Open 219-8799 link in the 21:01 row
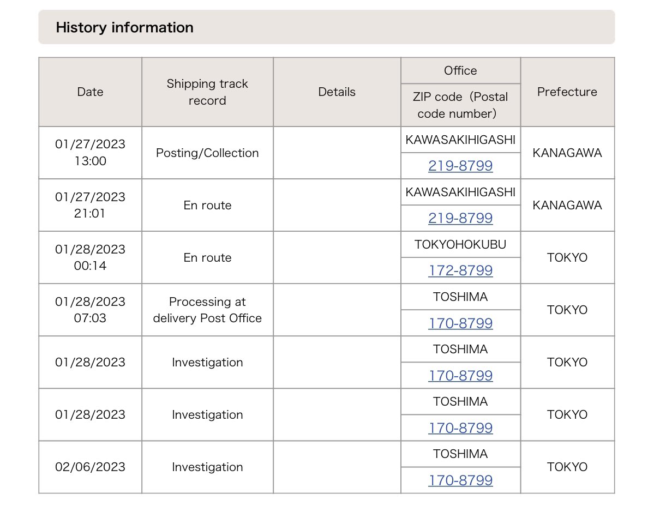 click(460, 218)
